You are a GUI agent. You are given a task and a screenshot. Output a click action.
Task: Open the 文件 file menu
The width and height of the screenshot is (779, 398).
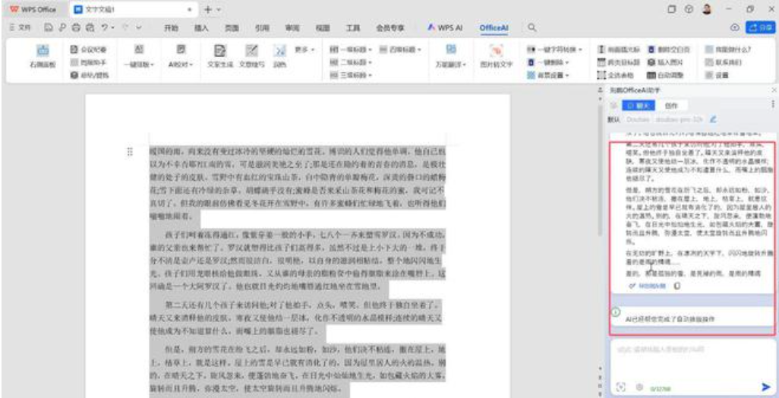pos(20,28)
